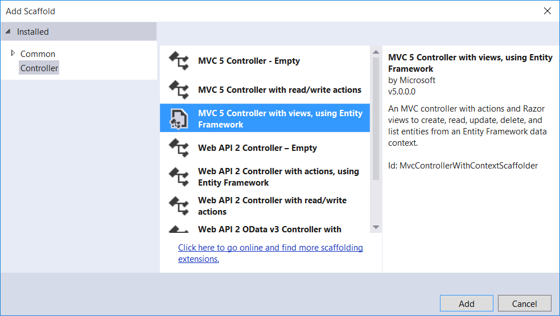Screen dimensions: 560x316
Task: Collapse the Installed section triangle
Action: coord(8,32)
